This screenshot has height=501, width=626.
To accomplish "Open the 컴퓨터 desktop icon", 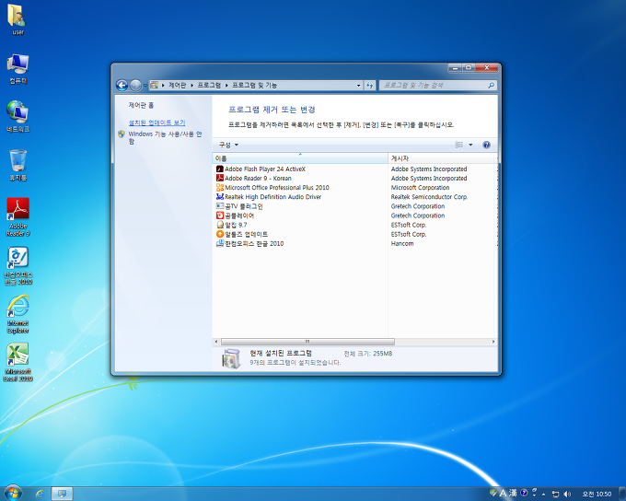I will click(x=18, y=68).
